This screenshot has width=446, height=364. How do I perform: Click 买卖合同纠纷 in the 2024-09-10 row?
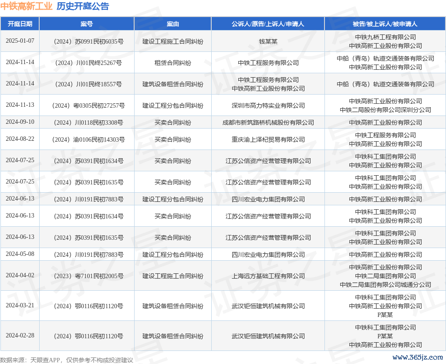[x=172, y=122]
